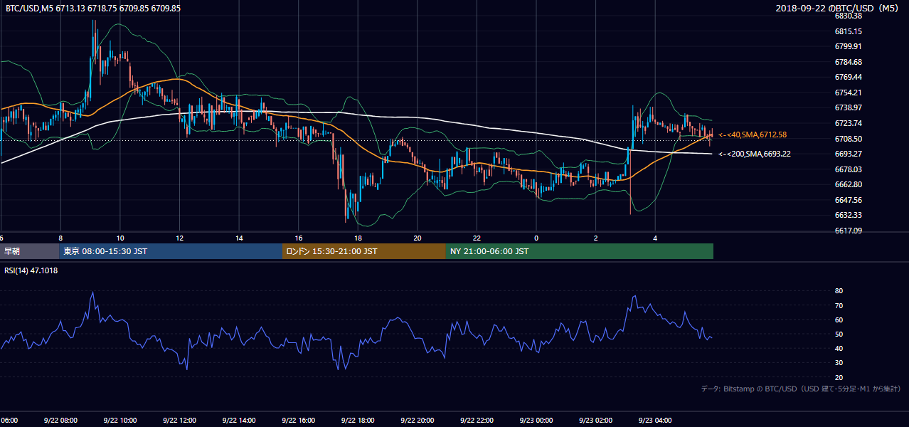Image resolution: width=909 pixels, height=427 pixels.
Task: Click the NY 21:00-06:00 JST session bar
Action: tap(580, 251)
